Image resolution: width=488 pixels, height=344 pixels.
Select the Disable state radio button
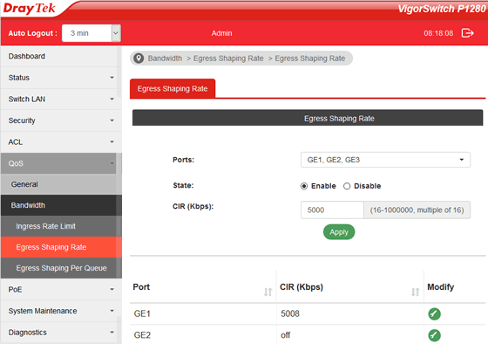[x=347, y=186]
